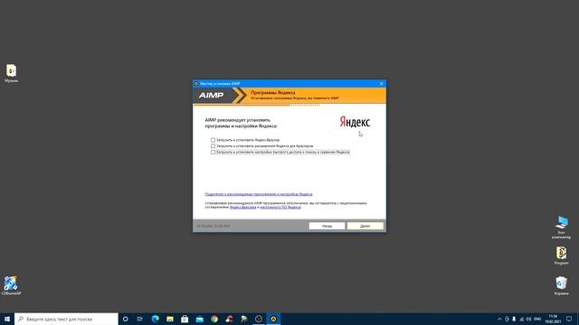Show hidden system tray icons
579x325 pixels.
(x=499, y=319)
